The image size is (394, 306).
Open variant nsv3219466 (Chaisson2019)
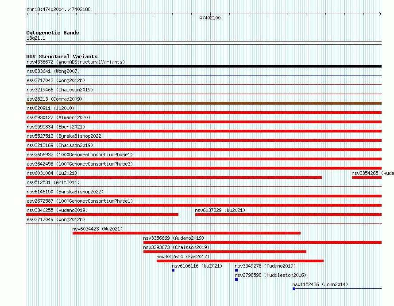[60, 90]
